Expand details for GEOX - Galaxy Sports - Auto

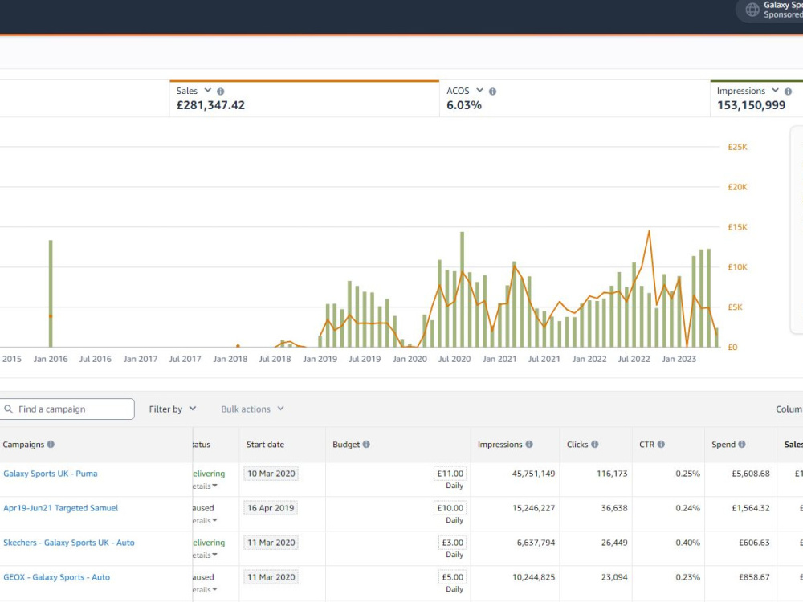205,590
